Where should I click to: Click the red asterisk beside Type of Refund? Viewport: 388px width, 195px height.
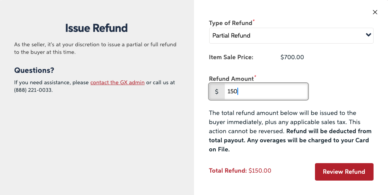point(254,21)
